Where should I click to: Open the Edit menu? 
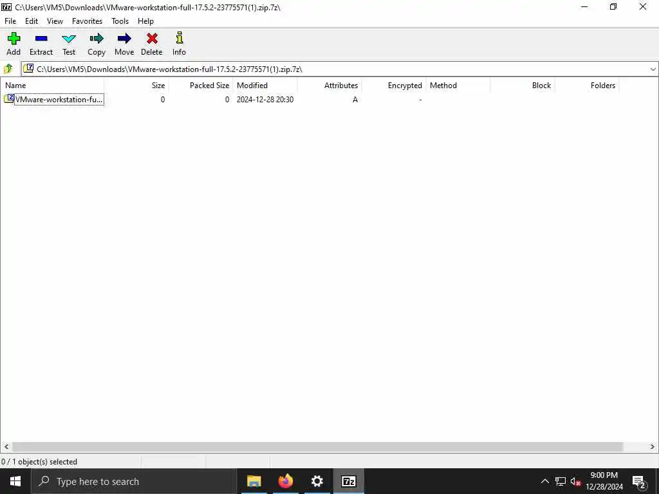tap(32, 21)
